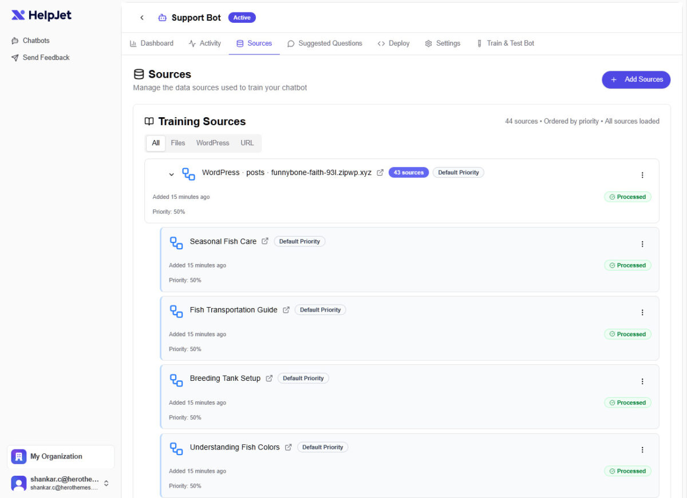Screen dimensions: 687x498
Task: Click the Training Sources book icon
Action: (x=149, y=121)
